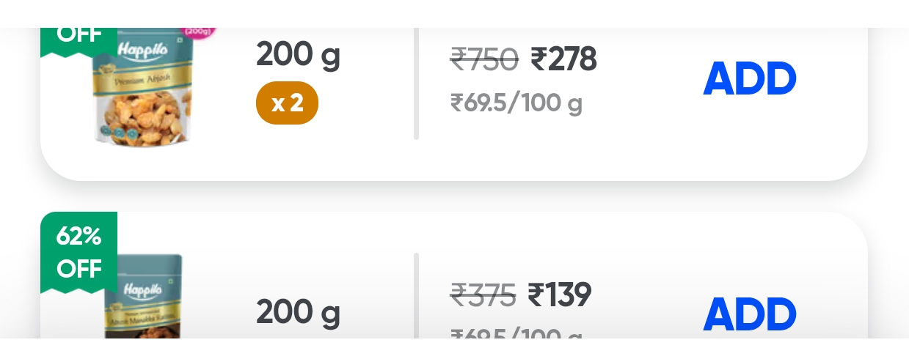The height and width of the screenshot is (348, 909).
Task: Click the vertical divider in the ₹278 card
Action: pos(416,84)
